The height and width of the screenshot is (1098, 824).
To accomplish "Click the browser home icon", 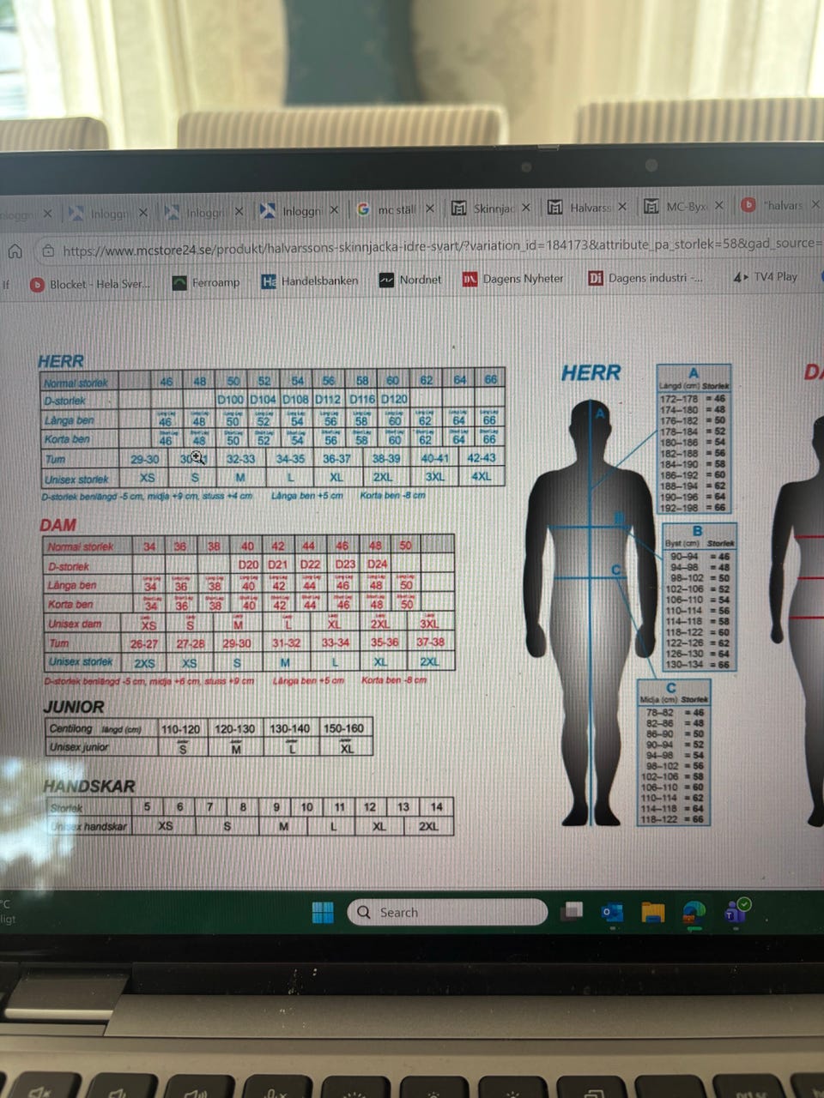I will coord(15,251).
